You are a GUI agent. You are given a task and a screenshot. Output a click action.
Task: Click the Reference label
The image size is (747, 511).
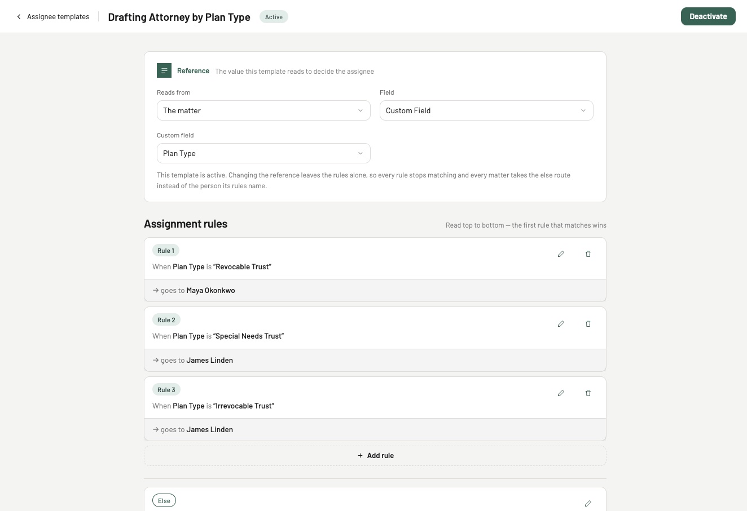coord(193,71)
